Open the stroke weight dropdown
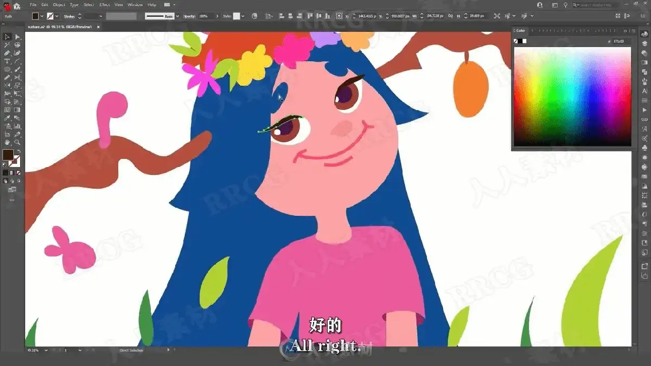The image size is (651, 366). tap(101, 16)
